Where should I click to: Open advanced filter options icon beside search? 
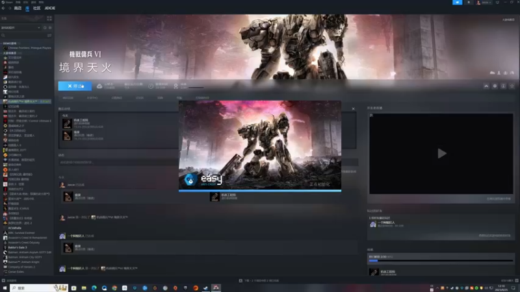point(49,36)
